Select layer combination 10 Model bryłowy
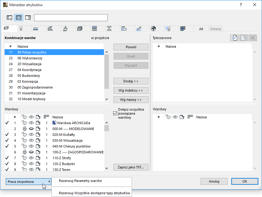Screen dimensions: 262x197 coord(54,99)
